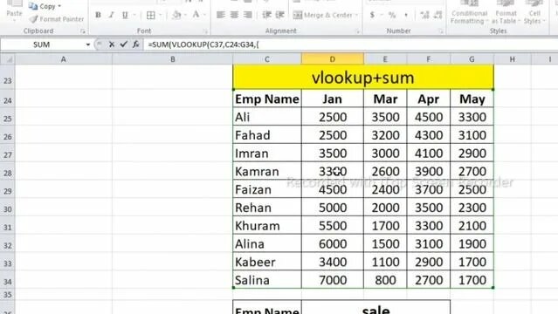The width and height of the screenshot is (558, 314).
Task: Open the Insert Function fx dialog
Action: pyautogui.click(x=135, y=44)
